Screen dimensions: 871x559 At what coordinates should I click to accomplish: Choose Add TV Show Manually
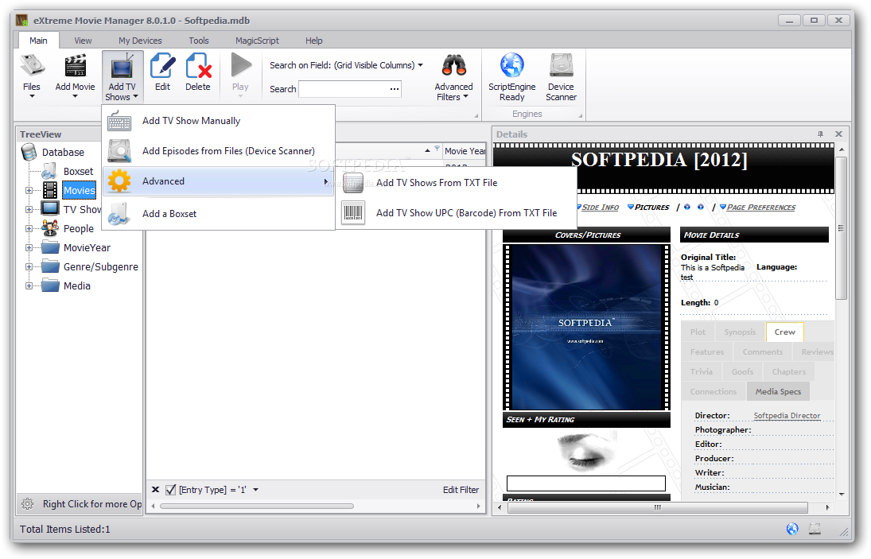(219, 120)
